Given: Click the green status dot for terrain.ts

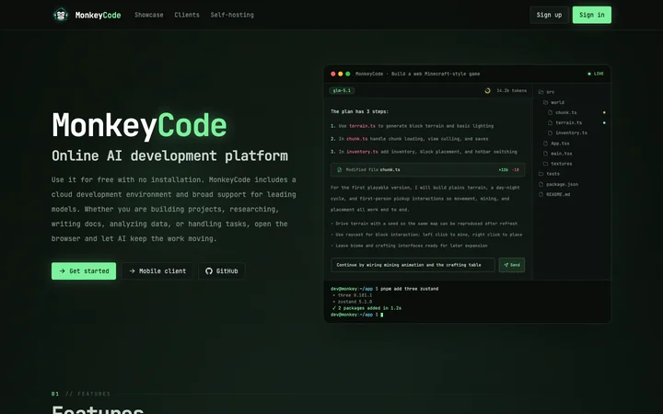Looking at the screenshot, I should 604,122.
